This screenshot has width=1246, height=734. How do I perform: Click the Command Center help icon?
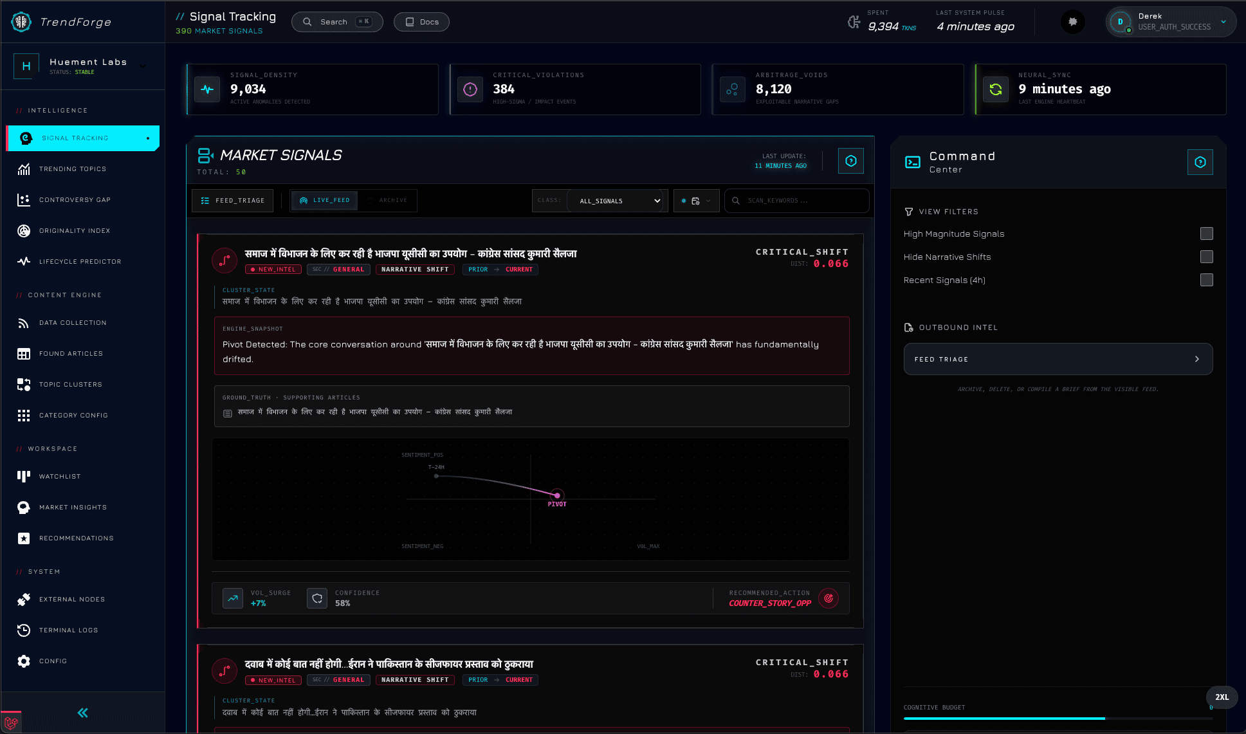pyautogui.click(x=1200, y=162)
